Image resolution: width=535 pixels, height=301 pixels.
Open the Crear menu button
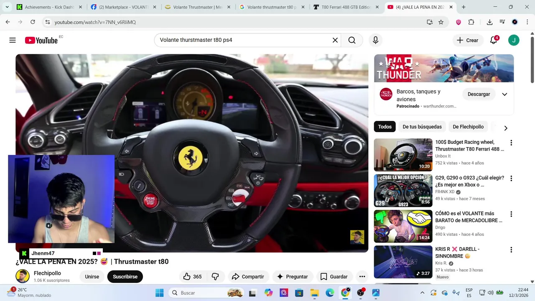468,40
